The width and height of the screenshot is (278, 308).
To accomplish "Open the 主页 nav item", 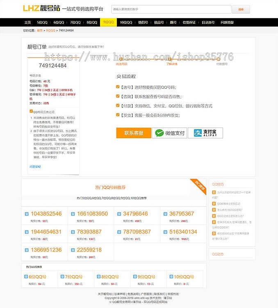I will click(27, 23).
